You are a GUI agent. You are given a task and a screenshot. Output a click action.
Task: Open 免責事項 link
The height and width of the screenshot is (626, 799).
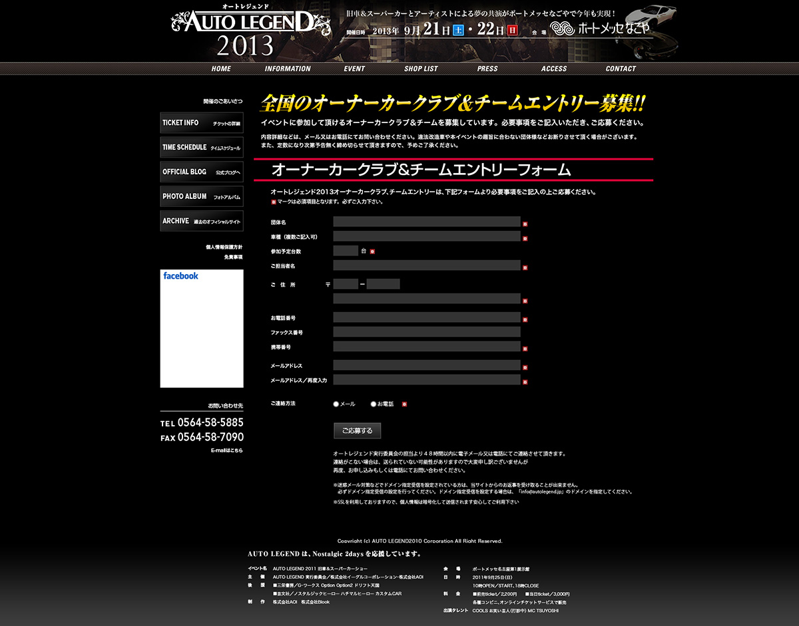(x=233, y=257)
